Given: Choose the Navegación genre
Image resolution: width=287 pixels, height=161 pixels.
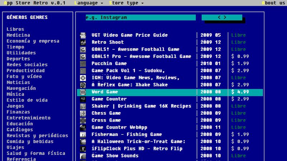Looking at the screenshot, I should tap(21, 88).
